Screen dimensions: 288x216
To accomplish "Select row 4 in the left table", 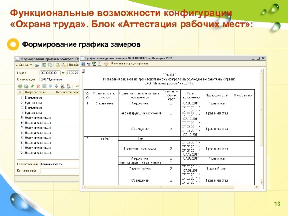I will coord(48,113).
